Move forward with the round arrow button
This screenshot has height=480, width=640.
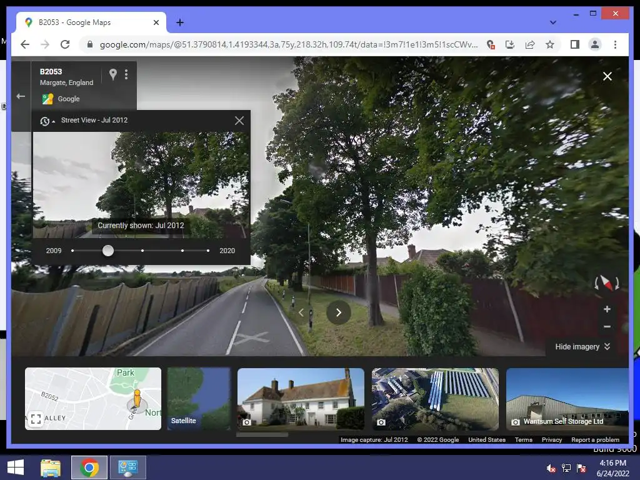(x=338, y=312)
